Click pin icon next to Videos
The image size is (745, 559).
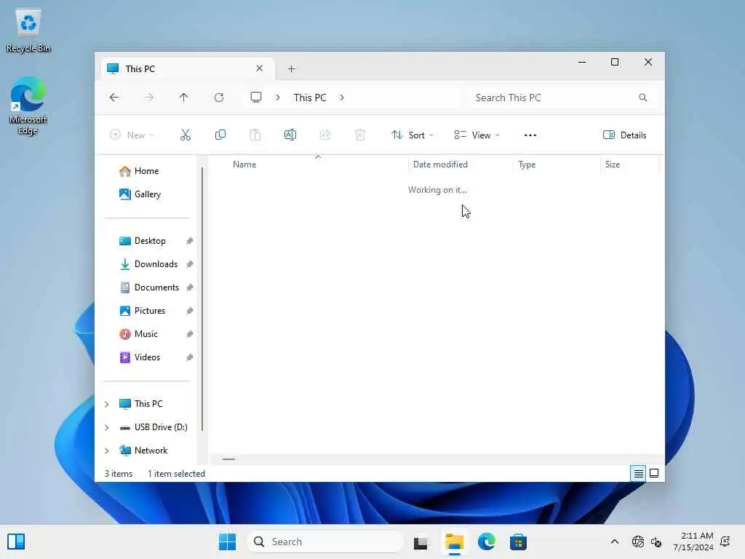point(190,357)
